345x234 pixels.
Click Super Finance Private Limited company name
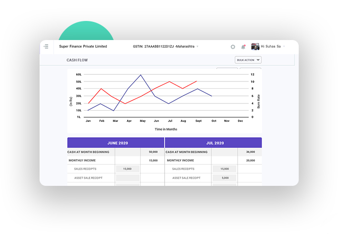coord(83,47)
